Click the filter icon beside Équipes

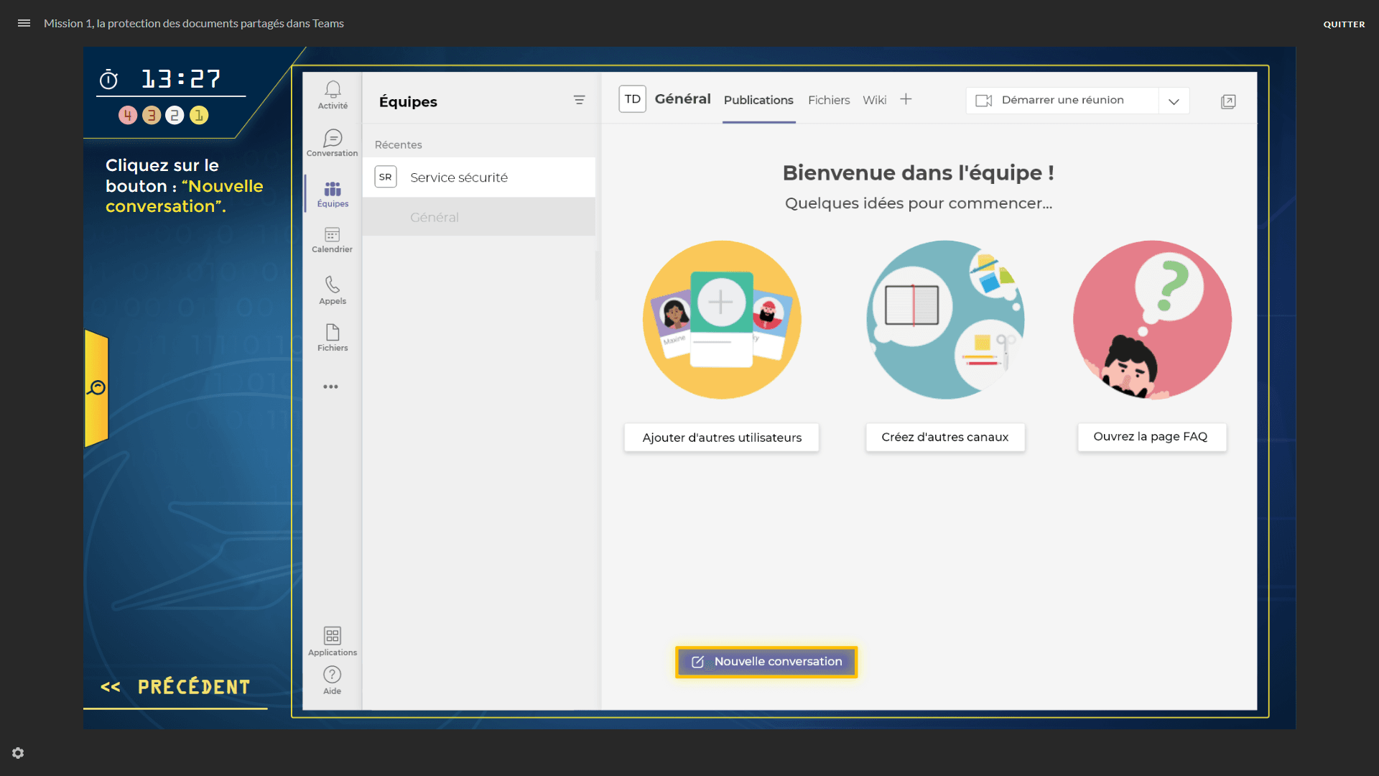point(579,101)
